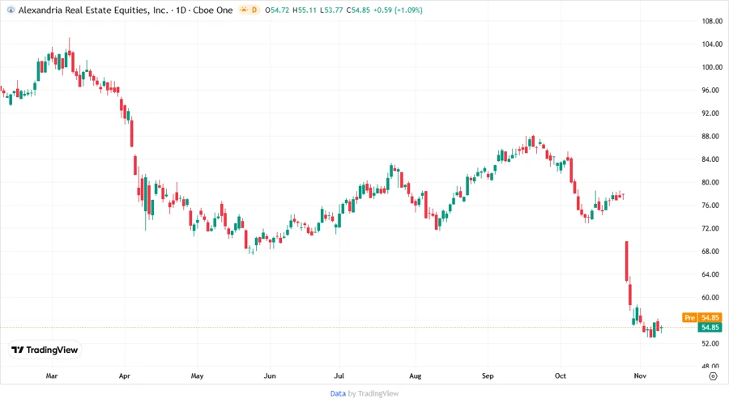
Task: Click the Cboe One exchange label
Action: click(x=213, y=10)
